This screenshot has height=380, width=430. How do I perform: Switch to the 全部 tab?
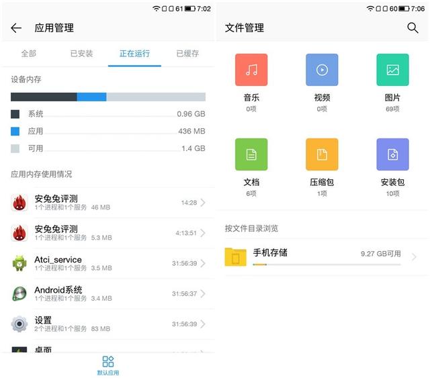click(x=29, y=54)
